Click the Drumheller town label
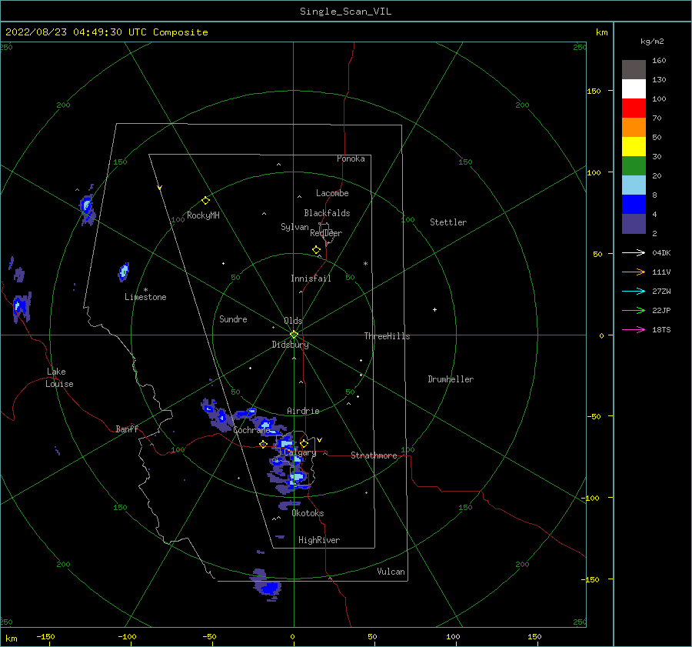This screenshot has width=692, height=647. pos(451,379)
